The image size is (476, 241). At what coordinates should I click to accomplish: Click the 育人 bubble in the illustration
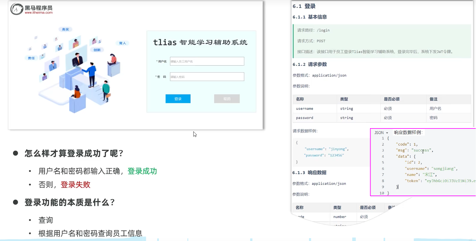click(x=123, y=43)
